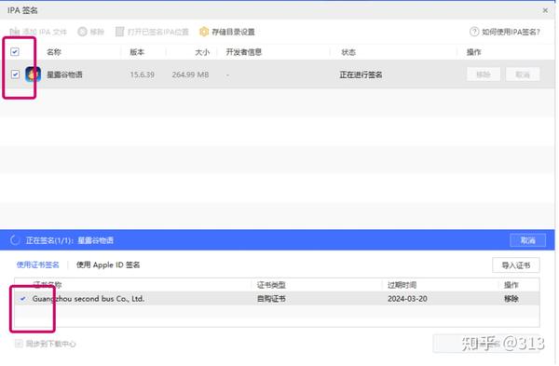Click the hexagon storage settings icon

point(203,32)
